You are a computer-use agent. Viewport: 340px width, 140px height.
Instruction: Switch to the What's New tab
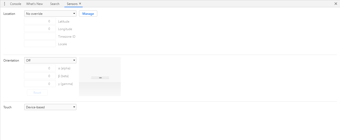(34, 4)
